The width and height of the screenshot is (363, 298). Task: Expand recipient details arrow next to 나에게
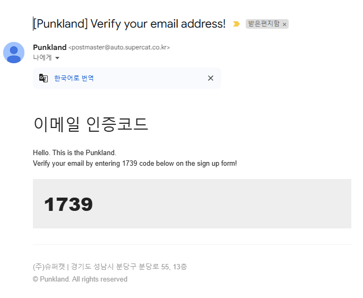click(x=57, y=58)
